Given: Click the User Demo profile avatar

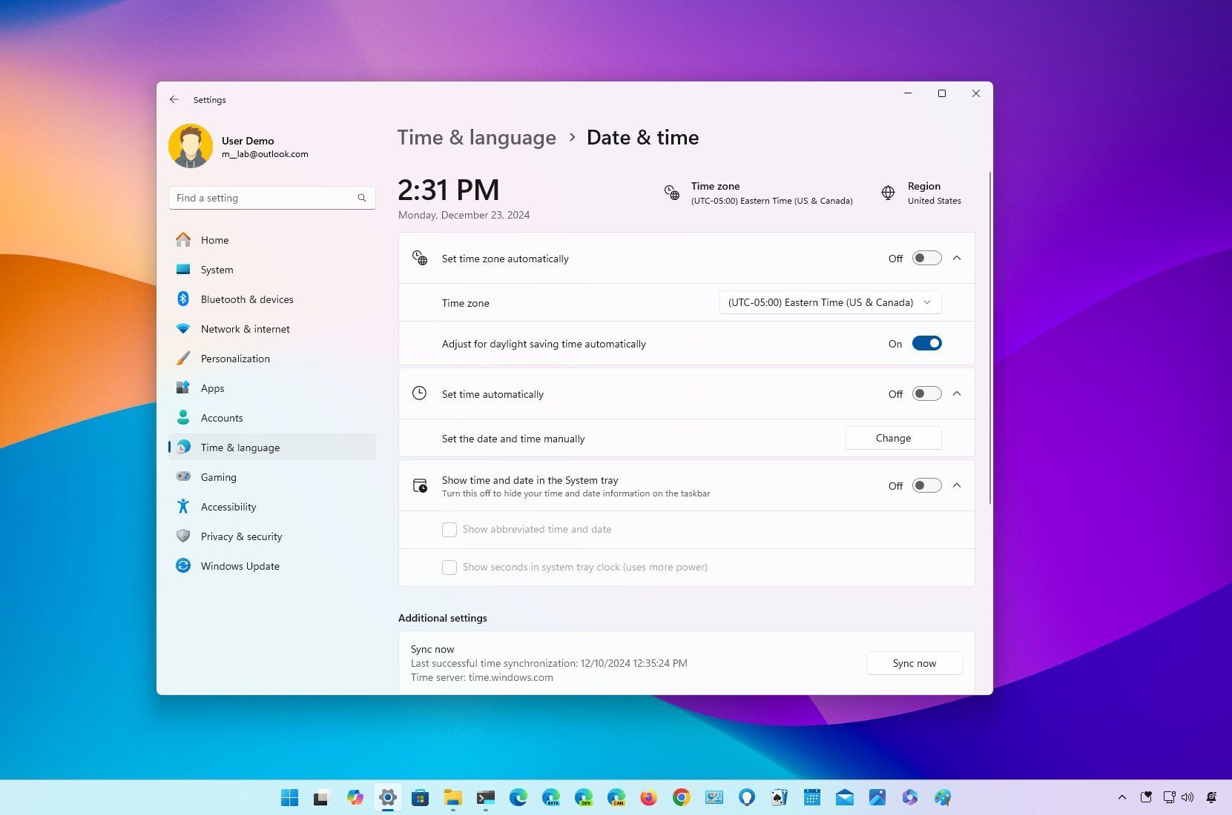Looking at the screenshot, I should tap(191, 145).
